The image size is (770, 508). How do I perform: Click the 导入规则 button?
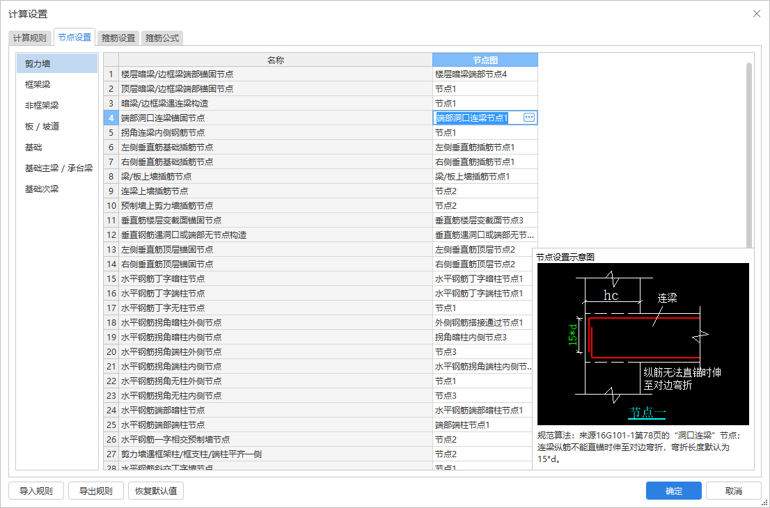pos(36,491)
